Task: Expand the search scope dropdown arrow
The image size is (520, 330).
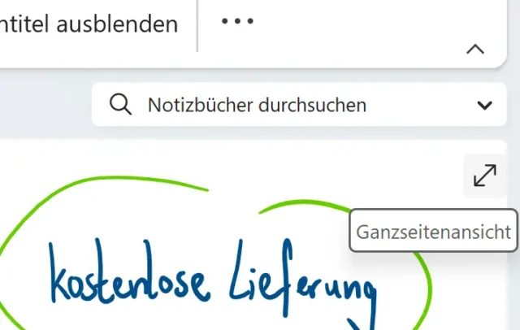Action: pyautogui.click(x=484, y=106)
